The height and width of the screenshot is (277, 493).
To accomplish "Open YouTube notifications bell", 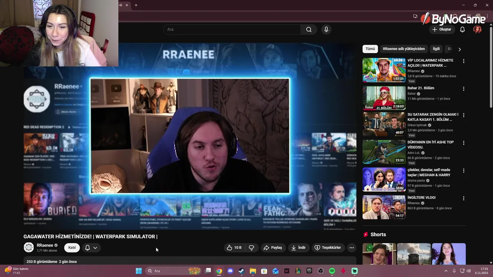I will point(462,29).
